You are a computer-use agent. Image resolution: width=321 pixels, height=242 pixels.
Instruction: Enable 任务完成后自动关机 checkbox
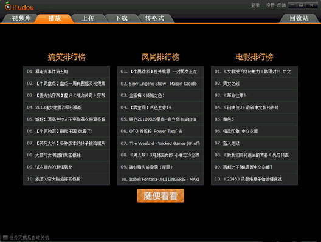(x=5, y=238)
